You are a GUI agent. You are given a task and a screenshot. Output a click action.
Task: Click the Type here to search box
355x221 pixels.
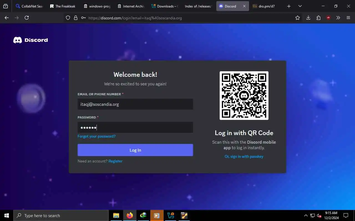point(61,215)
